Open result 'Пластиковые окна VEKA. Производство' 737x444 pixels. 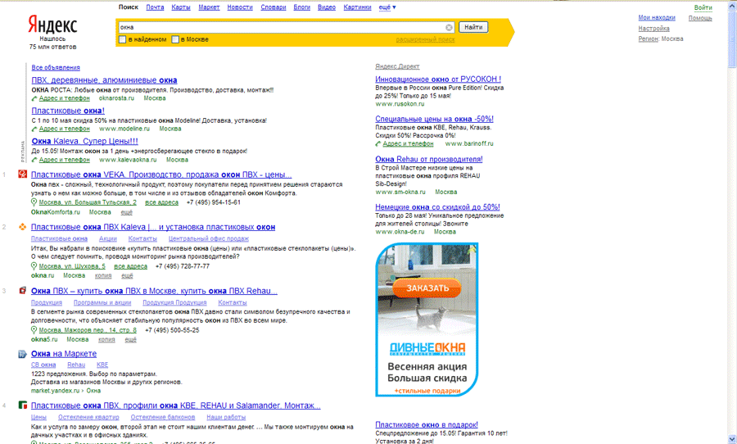pos(161,174)
